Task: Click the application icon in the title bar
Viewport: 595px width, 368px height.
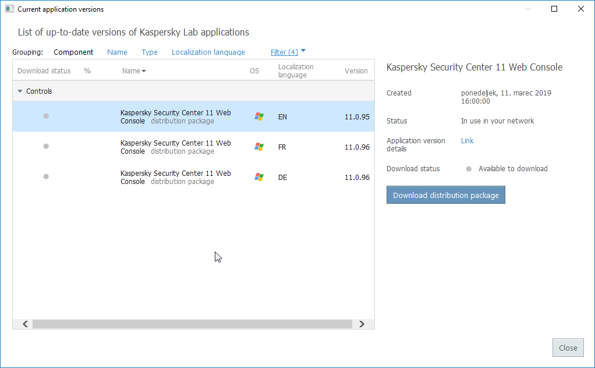Action: click(x=9, y=9)
